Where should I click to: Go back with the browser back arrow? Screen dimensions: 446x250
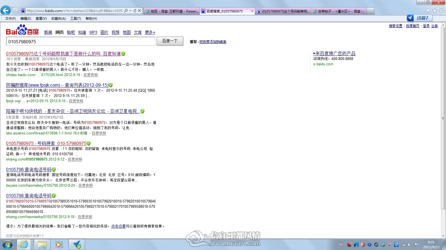click(x=6, y=11)
